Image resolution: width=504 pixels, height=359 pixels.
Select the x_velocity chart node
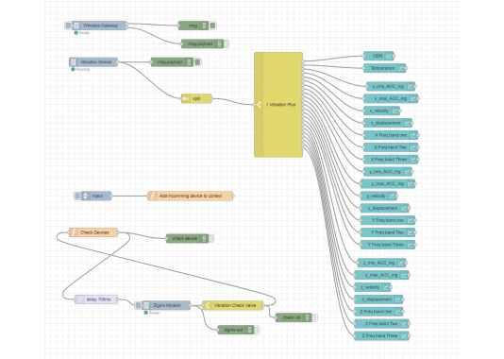pyautogui.click(x=382, y=111)
